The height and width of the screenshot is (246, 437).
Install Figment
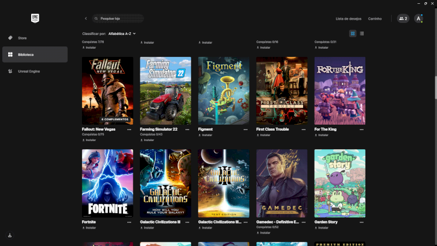pyautogui.click(x=205, y=135)
